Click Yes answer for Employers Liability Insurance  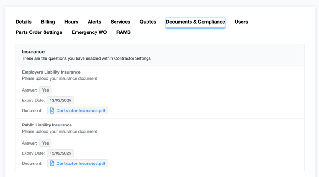click(45, 90)
